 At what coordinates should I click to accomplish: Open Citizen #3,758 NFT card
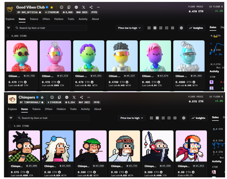(22, 65)
